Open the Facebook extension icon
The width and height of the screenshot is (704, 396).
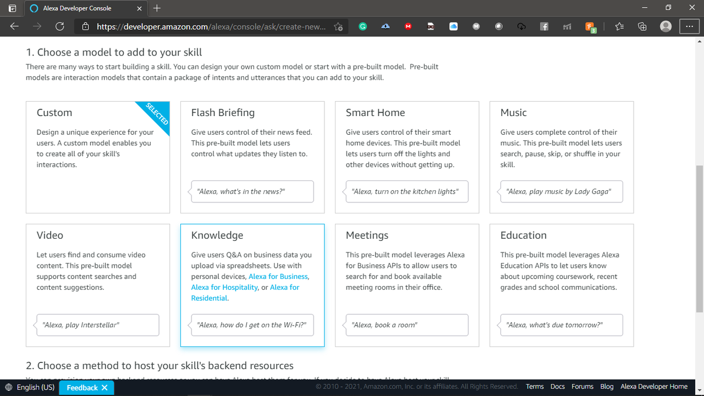point(544,26)
